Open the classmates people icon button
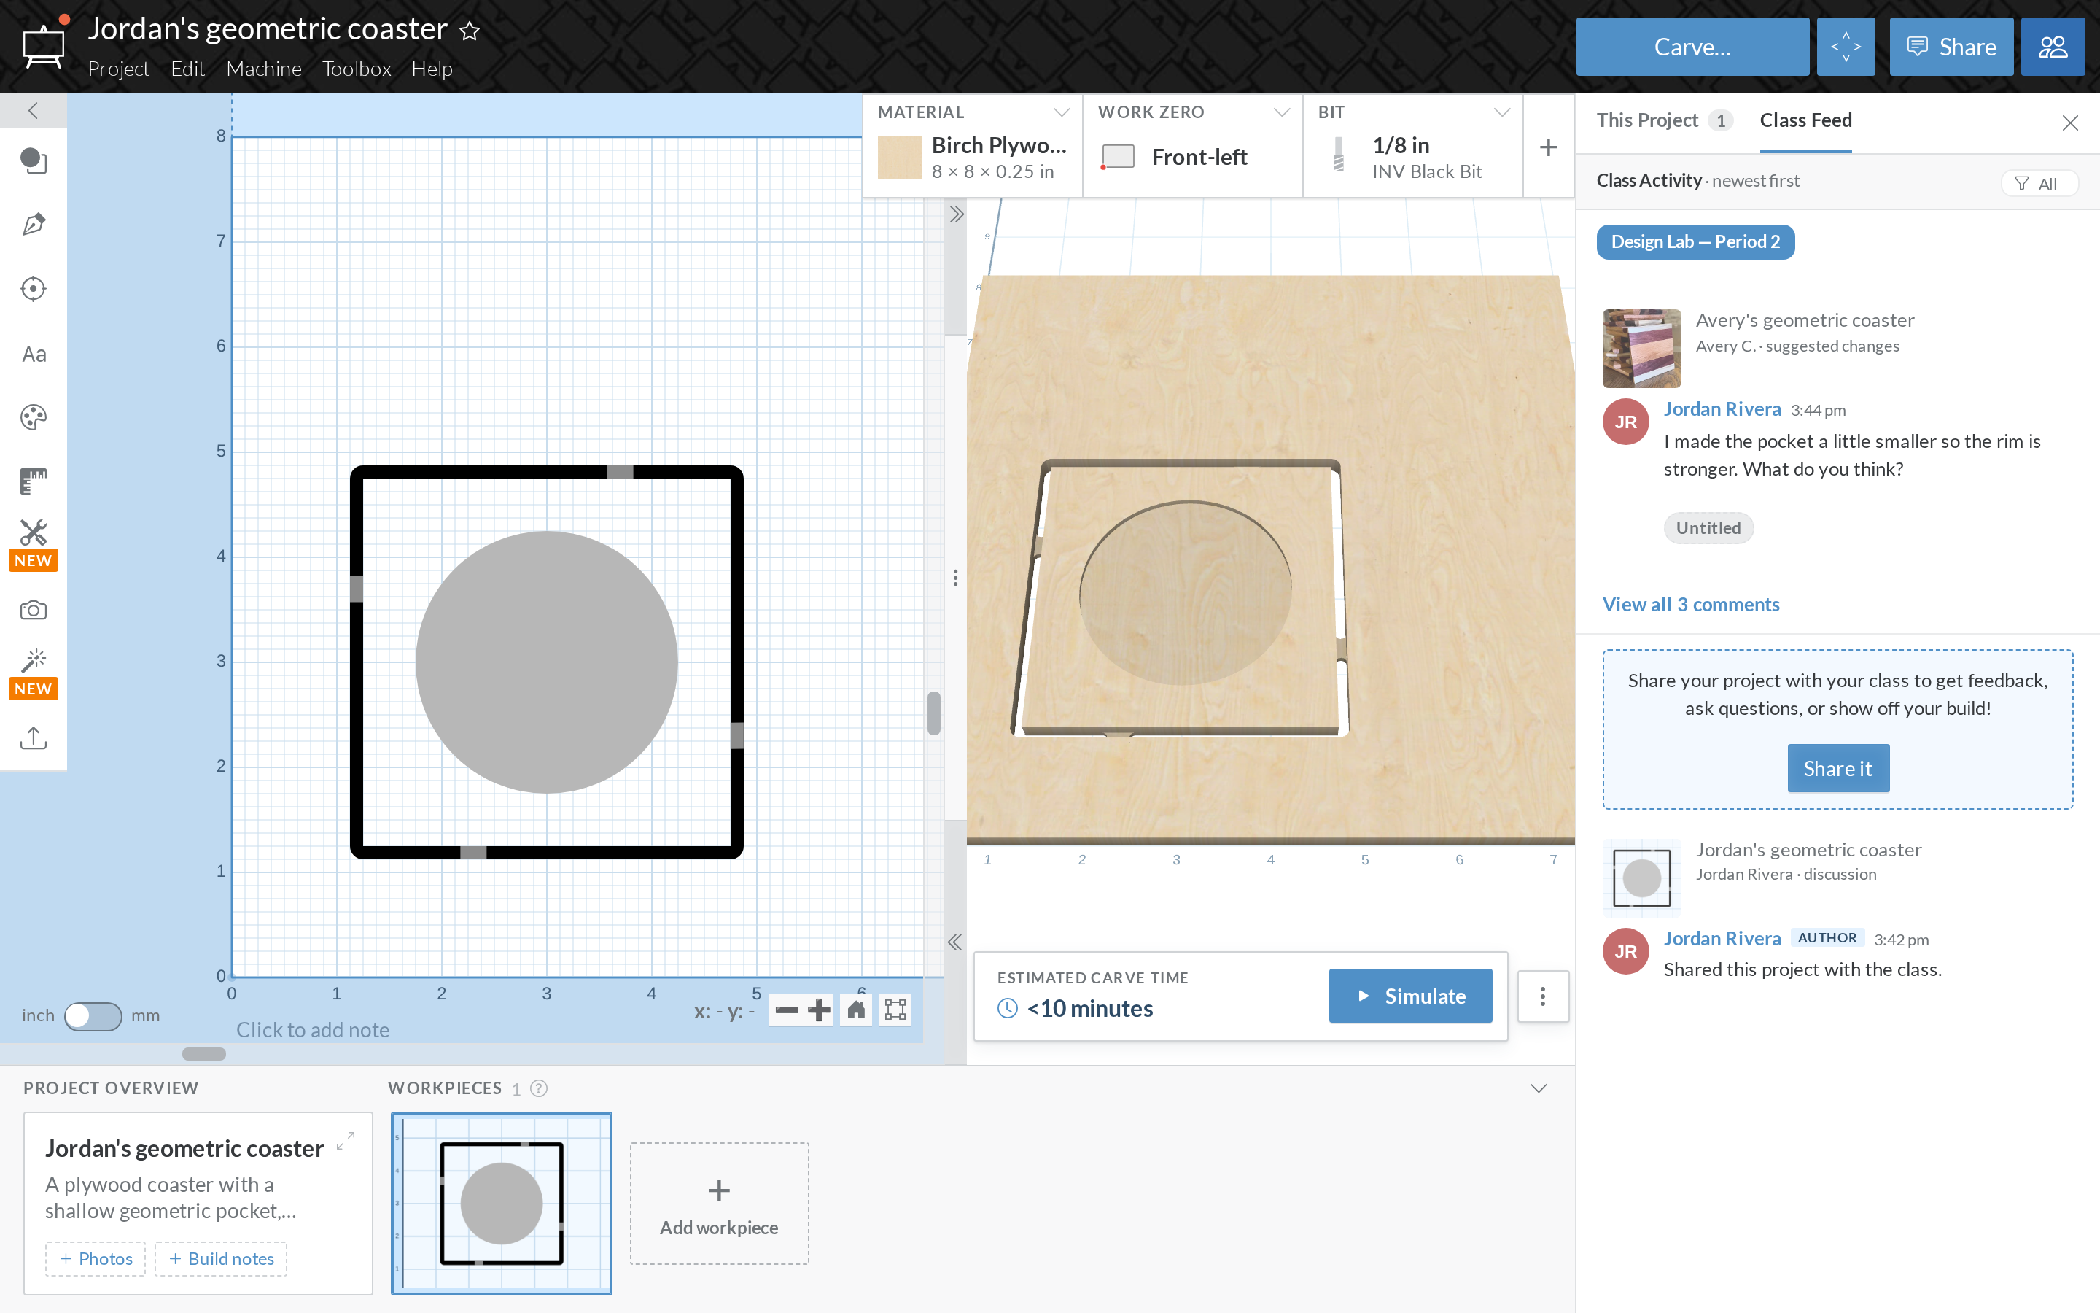 click(2053, 47)
